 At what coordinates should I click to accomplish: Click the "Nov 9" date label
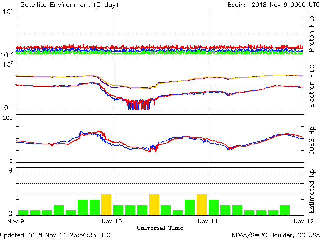click(x=16, y=221)
